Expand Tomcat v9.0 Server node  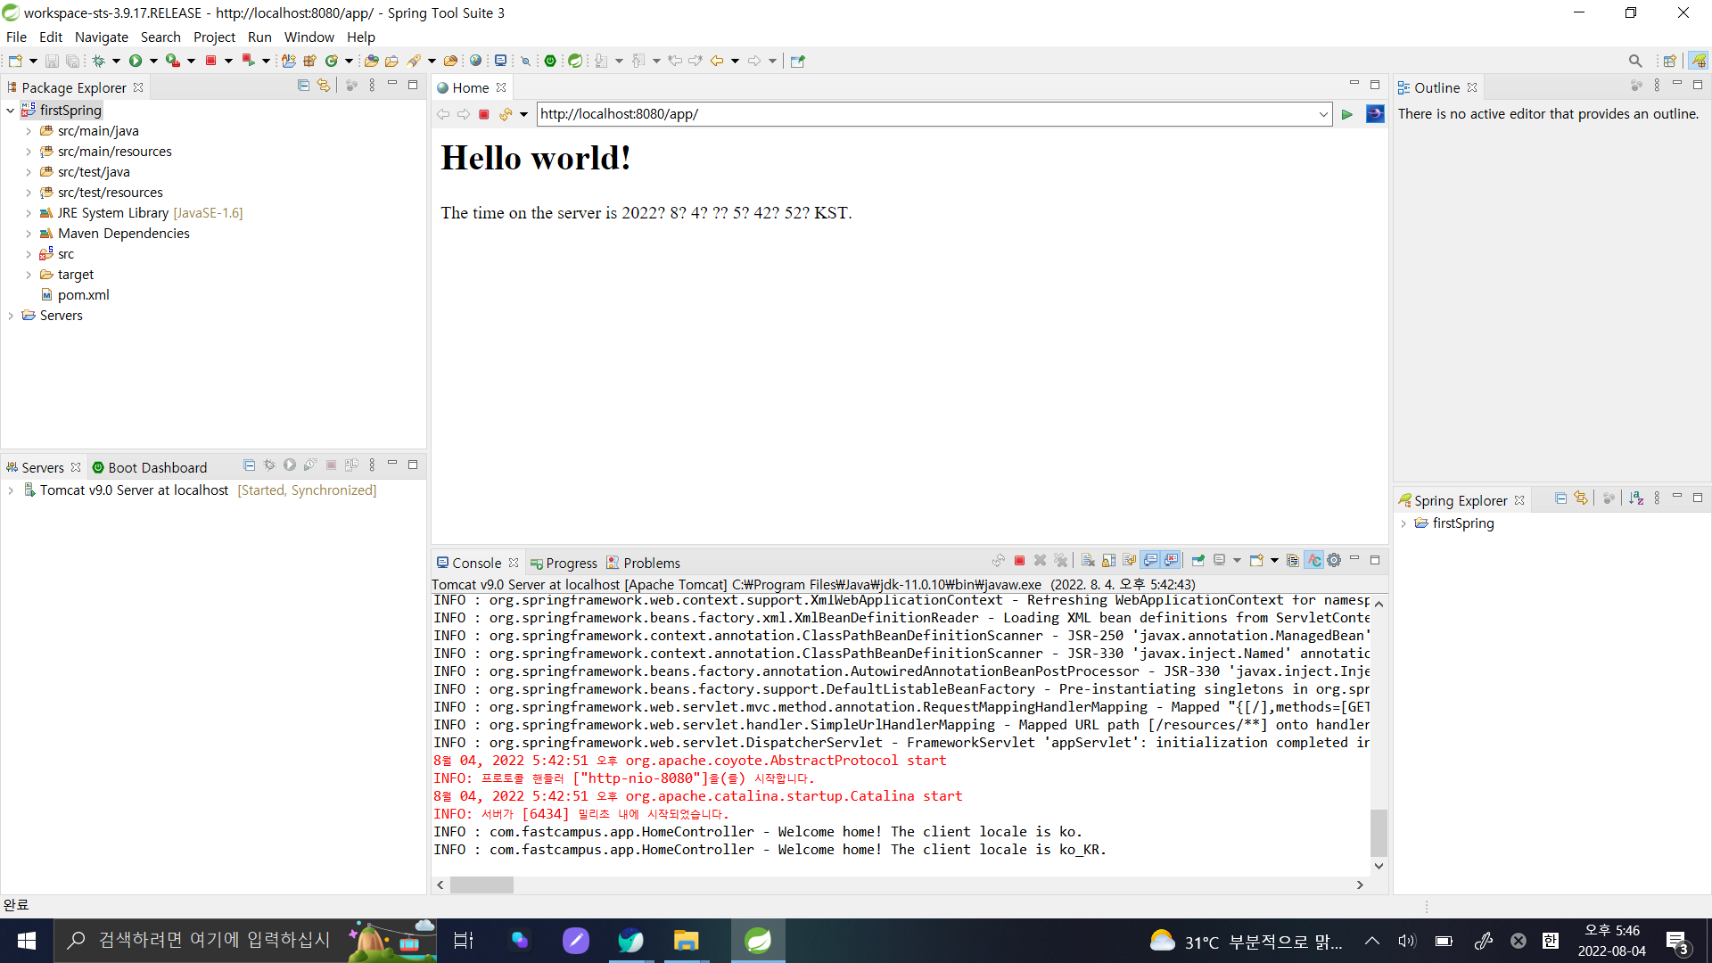click(11, 490)
